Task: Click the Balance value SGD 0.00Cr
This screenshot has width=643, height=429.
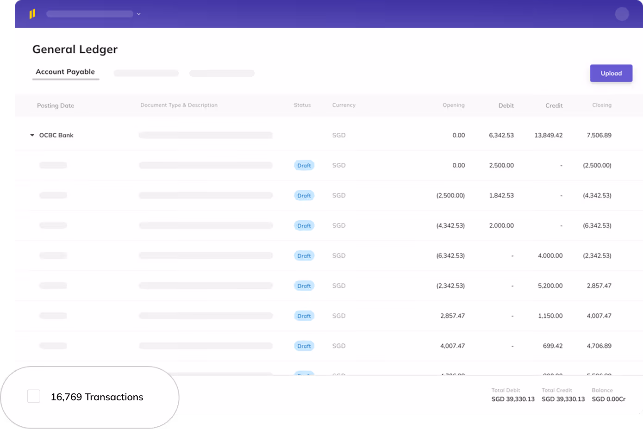Action: 609,398
